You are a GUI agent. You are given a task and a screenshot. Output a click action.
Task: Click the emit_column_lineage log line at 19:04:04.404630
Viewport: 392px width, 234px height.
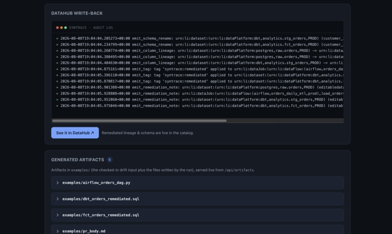(200, 62)
